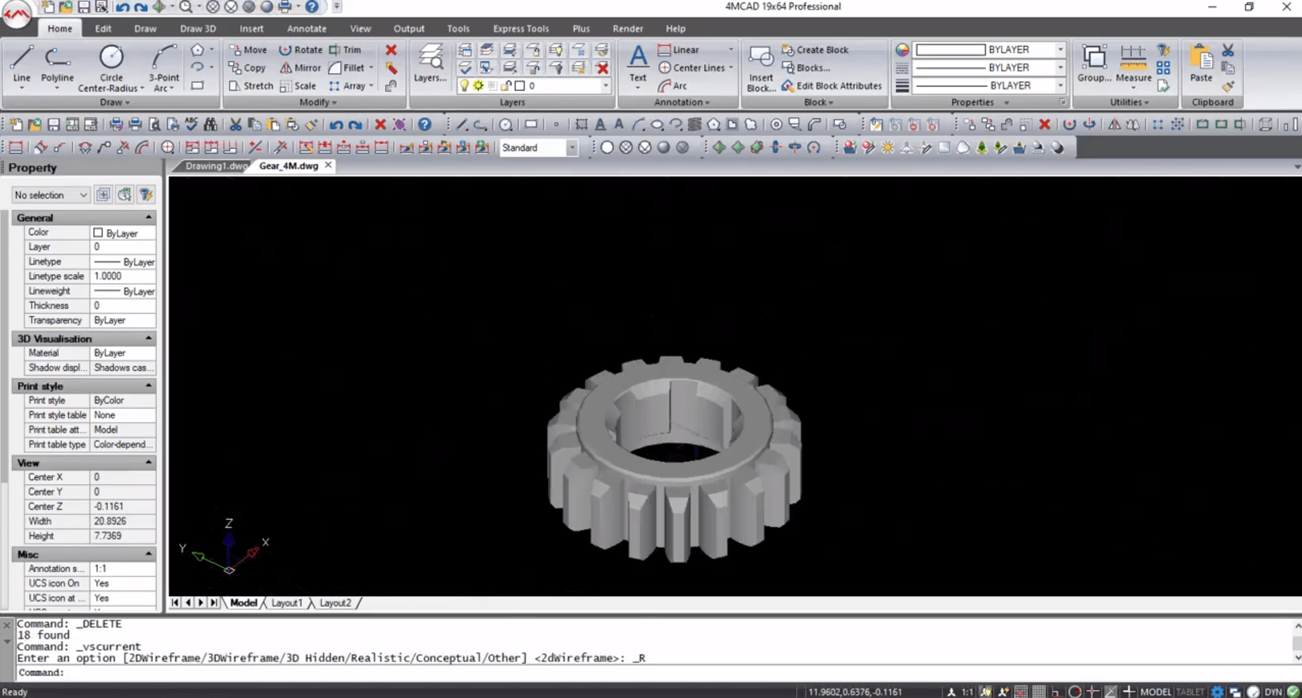Screen dimensions: 1302x698
Task: Open the Render ribbon tab
Action: [627, 29]
